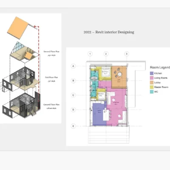170x170 pixels.
Task: Click the Ground Floor Plan label
Action: (51, 105)
